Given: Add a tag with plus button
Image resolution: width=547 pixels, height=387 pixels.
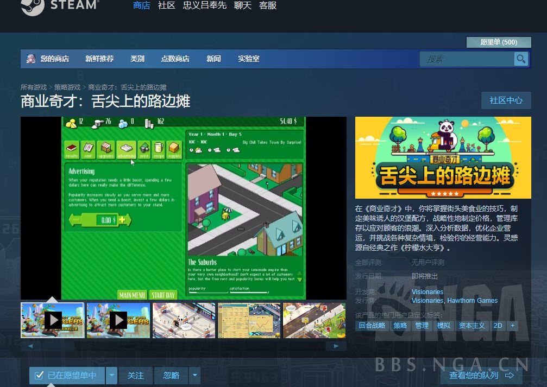Looking at the screenshot, I should coord(512,326).
